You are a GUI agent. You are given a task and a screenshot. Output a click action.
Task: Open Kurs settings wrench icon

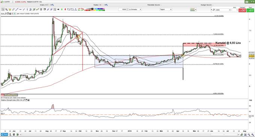[6, 14]
